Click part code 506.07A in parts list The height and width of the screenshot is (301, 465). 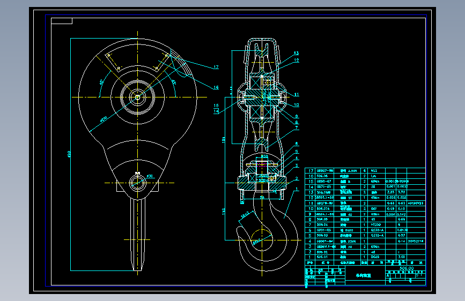point(323,208)
